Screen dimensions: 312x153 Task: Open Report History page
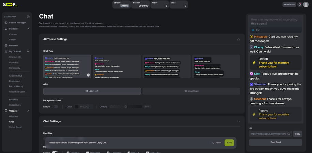coord(16,86)
